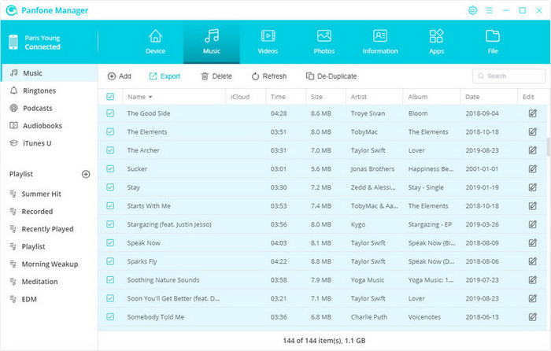This screenshot has width=551, height=351.
Task: Open the hamburger menu icon
Action: click(489, 10)
